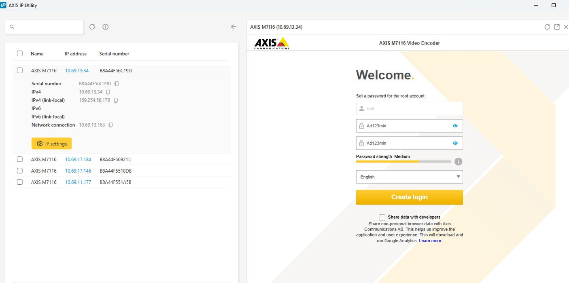Image resolution: width=569 pixels, height=283 pixels.
Task: Open IP address link 10.69.11.177
Action: pos(78,182)
